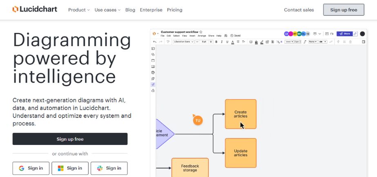The image size is (377, 177).
Task: Select the Create articles shape
Action: tap(241, 114)
